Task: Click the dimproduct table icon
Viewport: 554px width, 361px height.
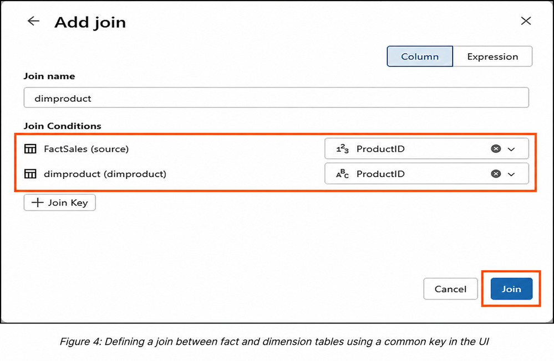Action: (x=31, y=174)
